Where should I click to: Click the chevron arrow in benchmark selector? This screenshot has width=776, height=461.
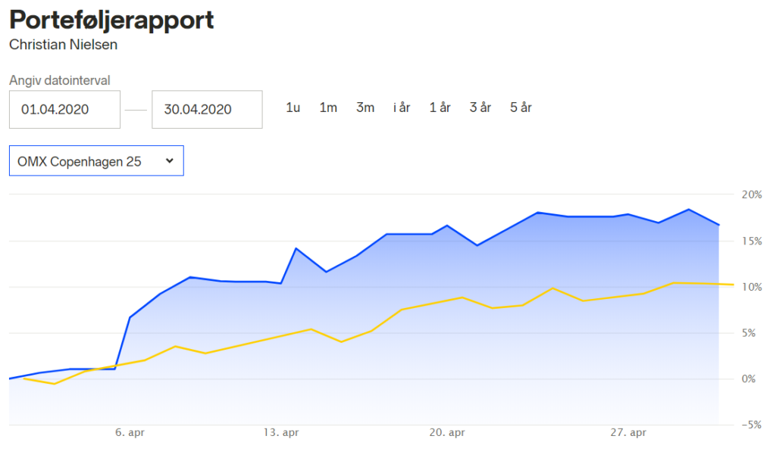(x=170, y=160)
